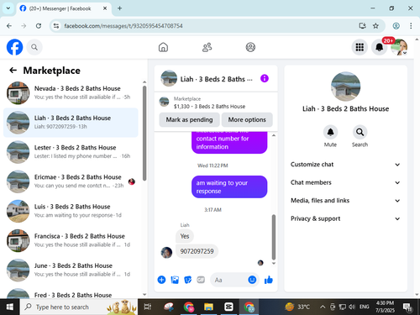Open Lester - 3 Beds 2 Baths House chat
Image resolution: width=420 pixels, height=315 pixels.
click(x=71, y=152)
